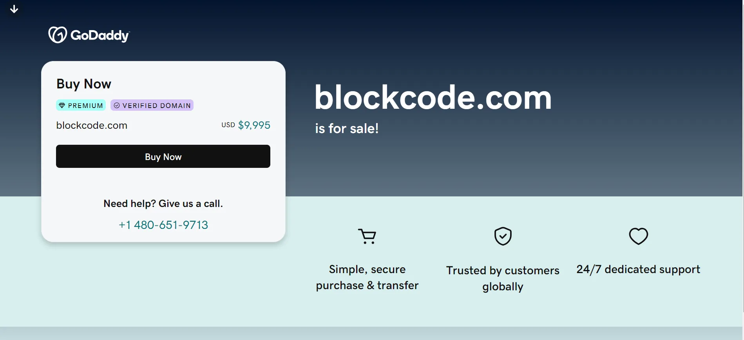
Task: Click blockcode.com name in the purchase card
Action: 92,126
